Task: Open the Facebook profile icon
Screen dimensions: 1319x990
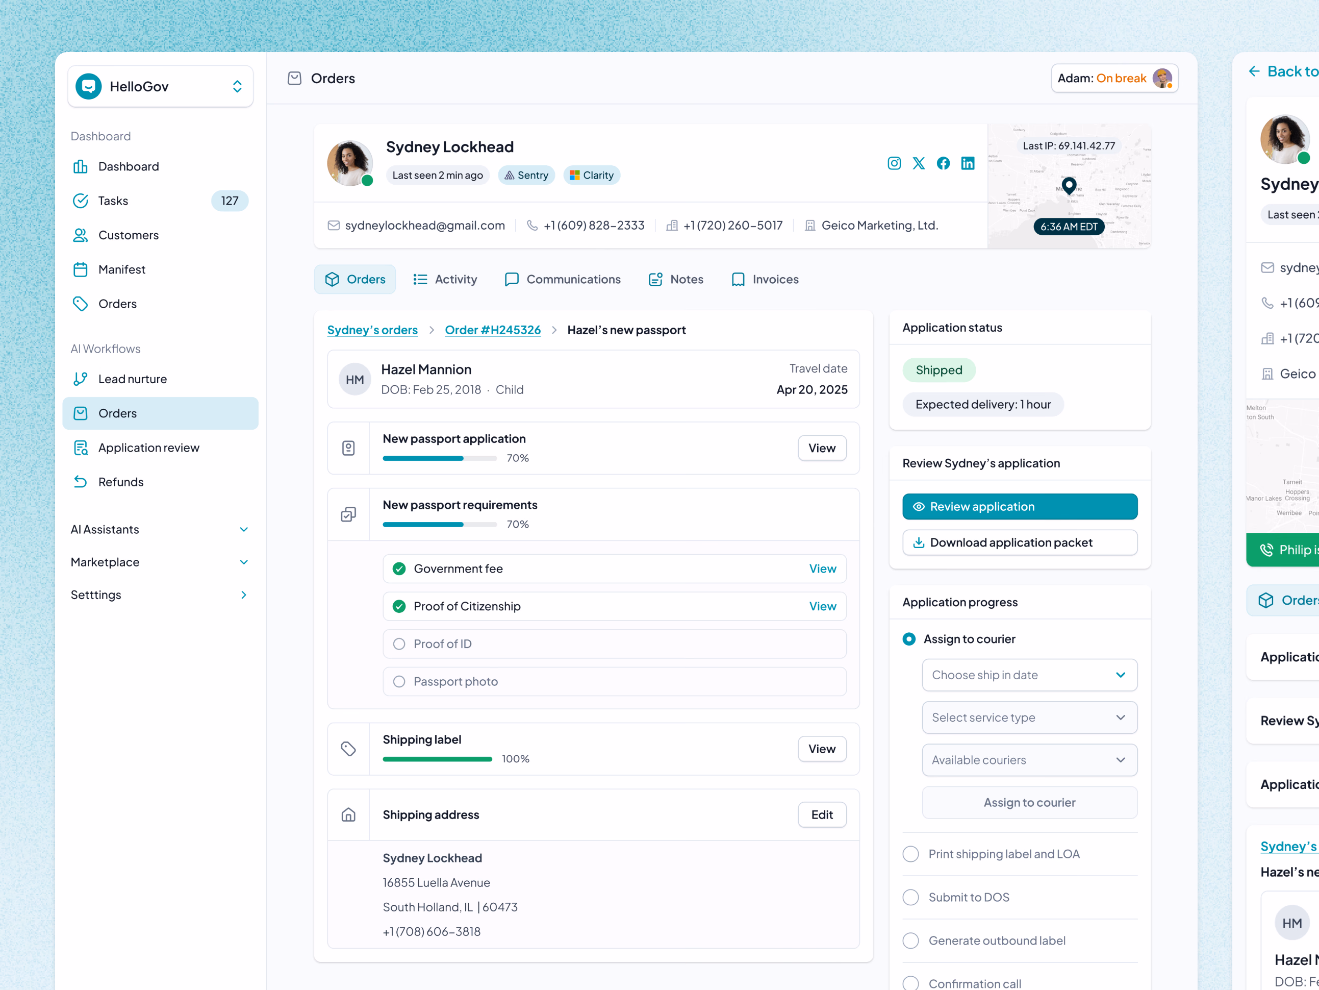Action: pyautogui.click(x=943, y=163)
